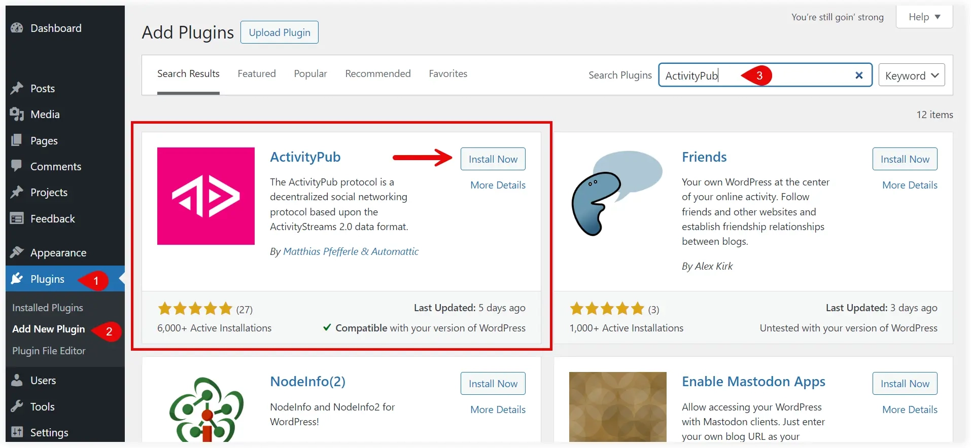Click the Pages document icon

pos(17,140)
